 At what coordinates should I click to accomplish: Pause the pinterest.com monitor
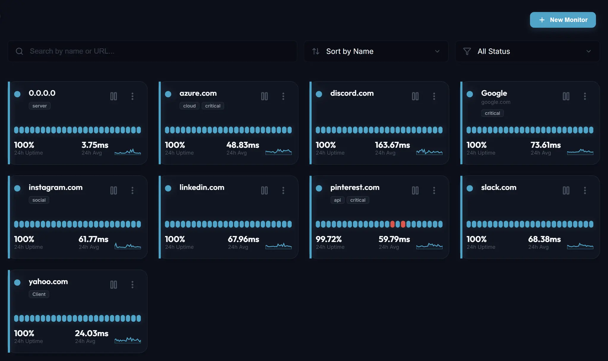click(x=415, y=190)
